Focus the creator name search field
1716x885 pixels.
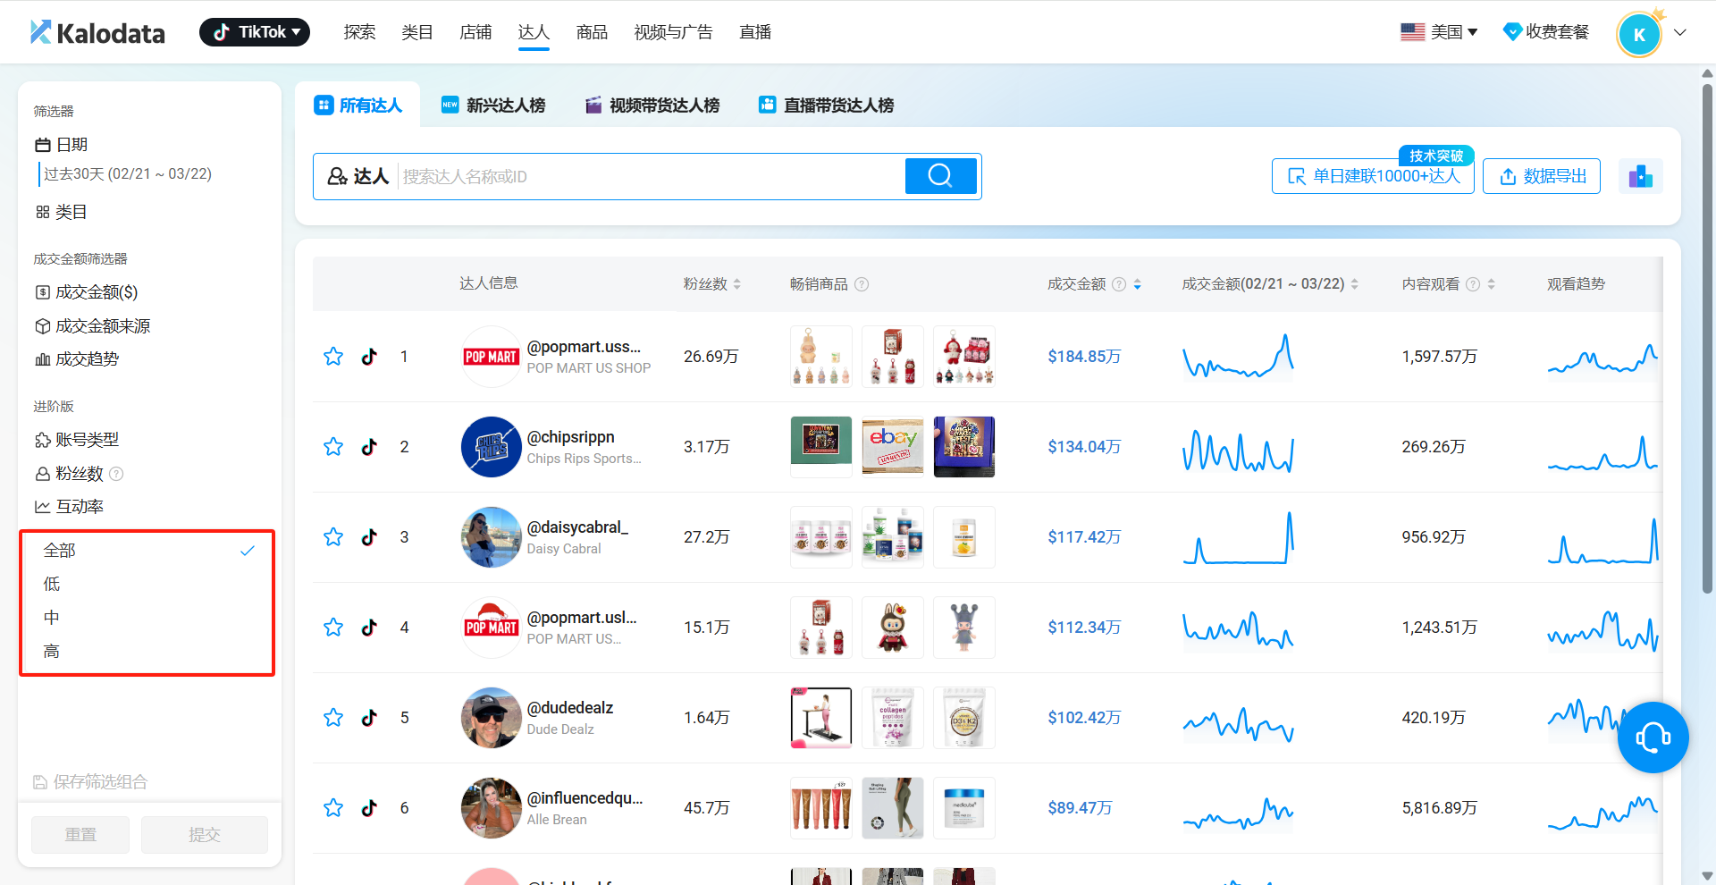click(x=648, y=177)
